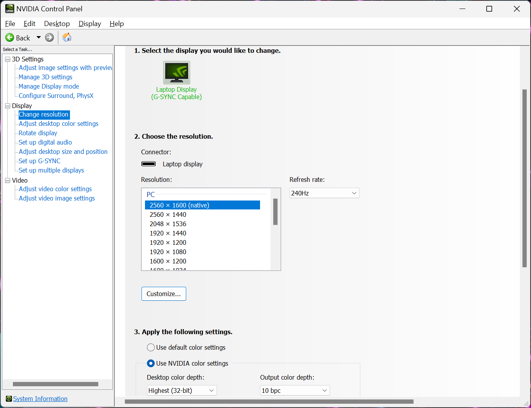Open Rotate display task

pos(38,133)
